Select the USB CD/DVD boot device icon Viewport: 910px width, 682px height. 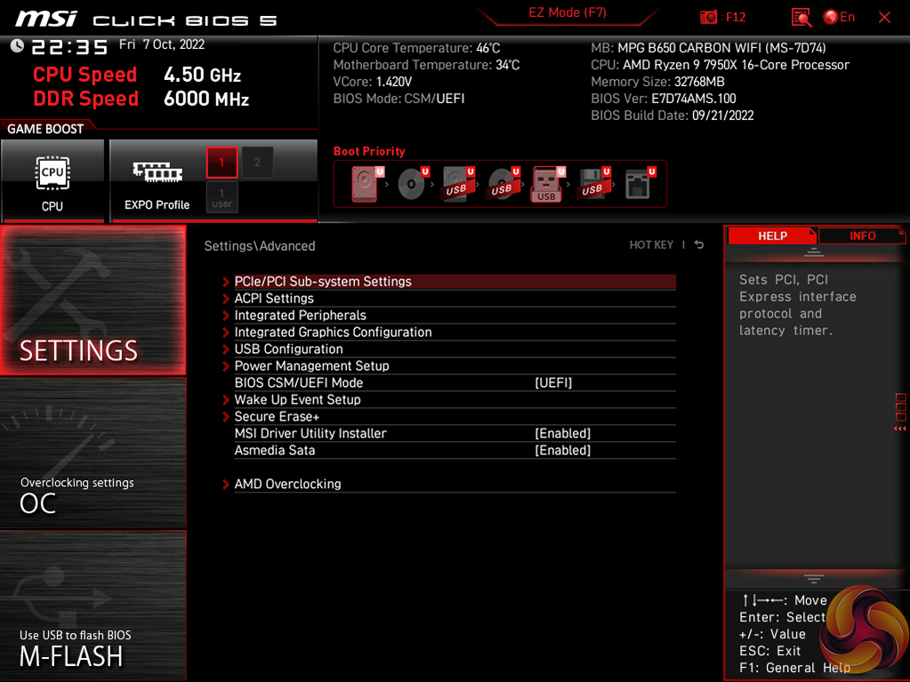[503, 184]
